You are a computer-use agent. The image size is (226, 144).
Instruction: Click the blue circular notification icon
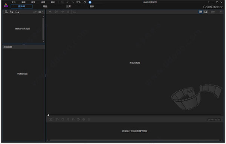pyautogui.click(x=90, y=2)
